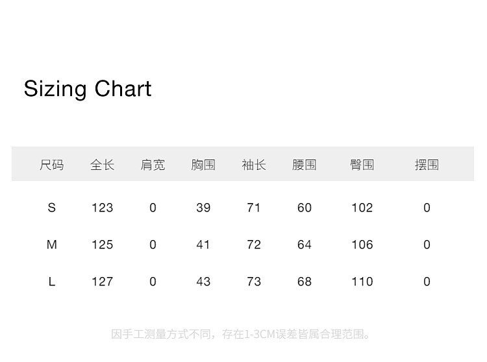The image size is (487, 362).
Task: Select the 袖长 column header
Action: click(254, 165)
